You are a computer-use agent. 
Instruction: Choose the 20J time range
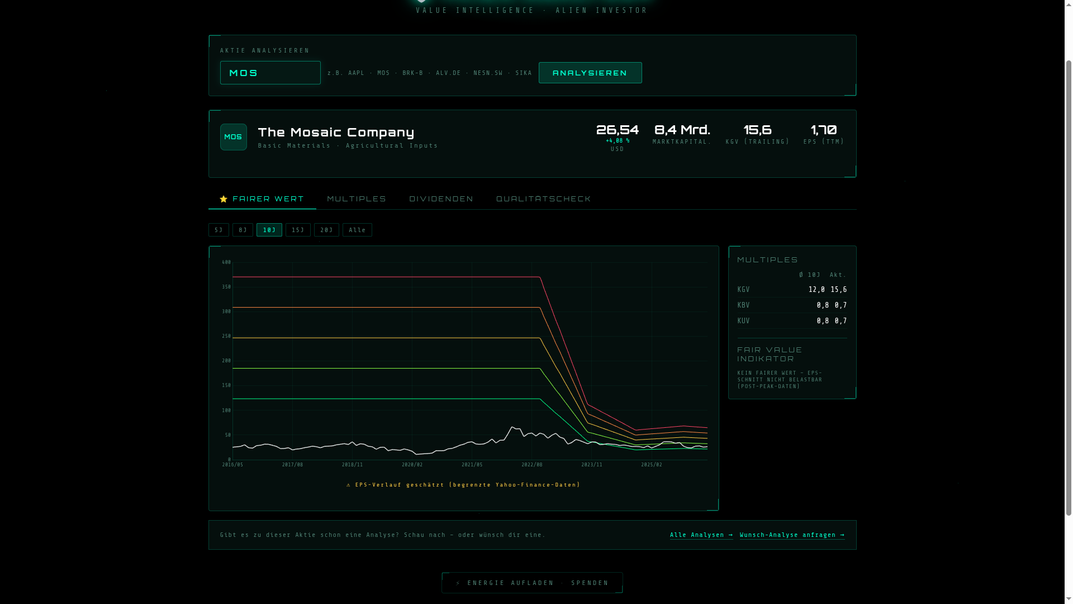coord(326,230)
